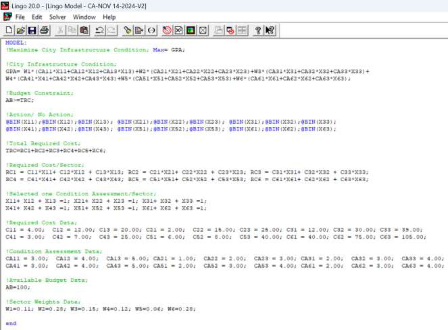Show the model Picture matrix icon

[191, 30]
